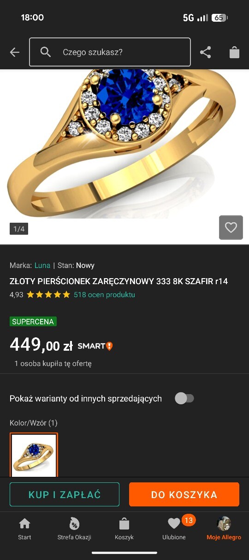Open the Moje Allegro profile tab
This screenshot has width=249, height=560.
click(x=224, y=529)
